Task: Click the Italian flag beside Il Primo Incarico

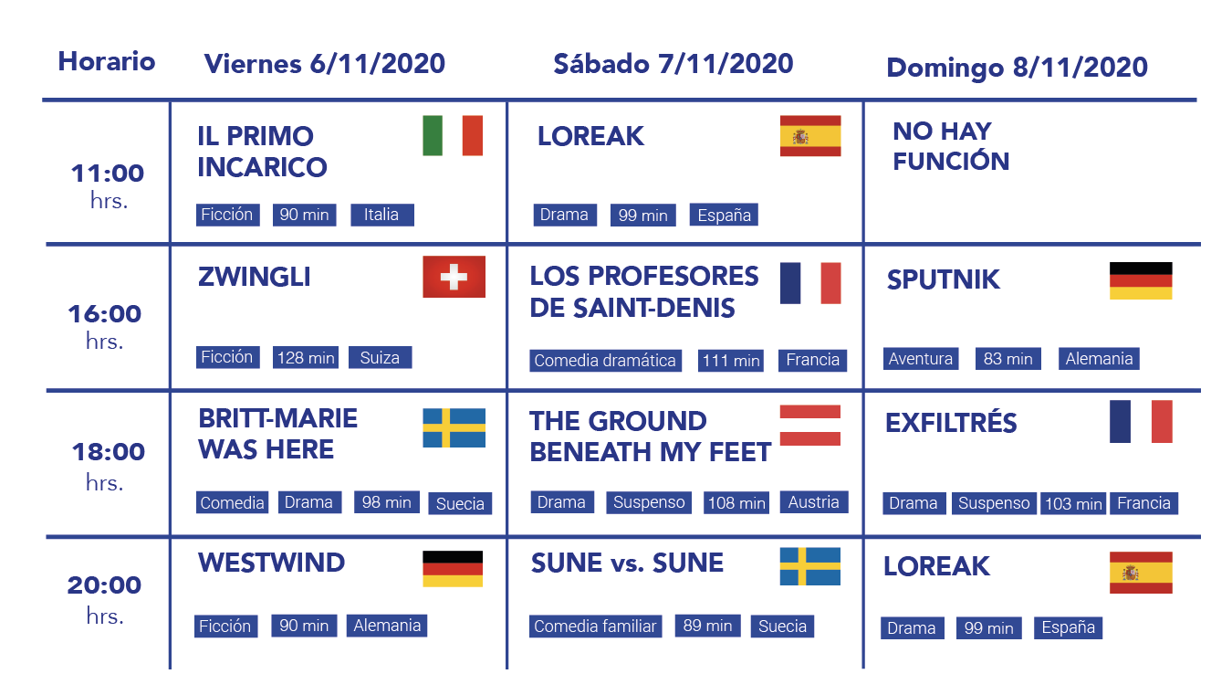Action: tap(453, 135)
